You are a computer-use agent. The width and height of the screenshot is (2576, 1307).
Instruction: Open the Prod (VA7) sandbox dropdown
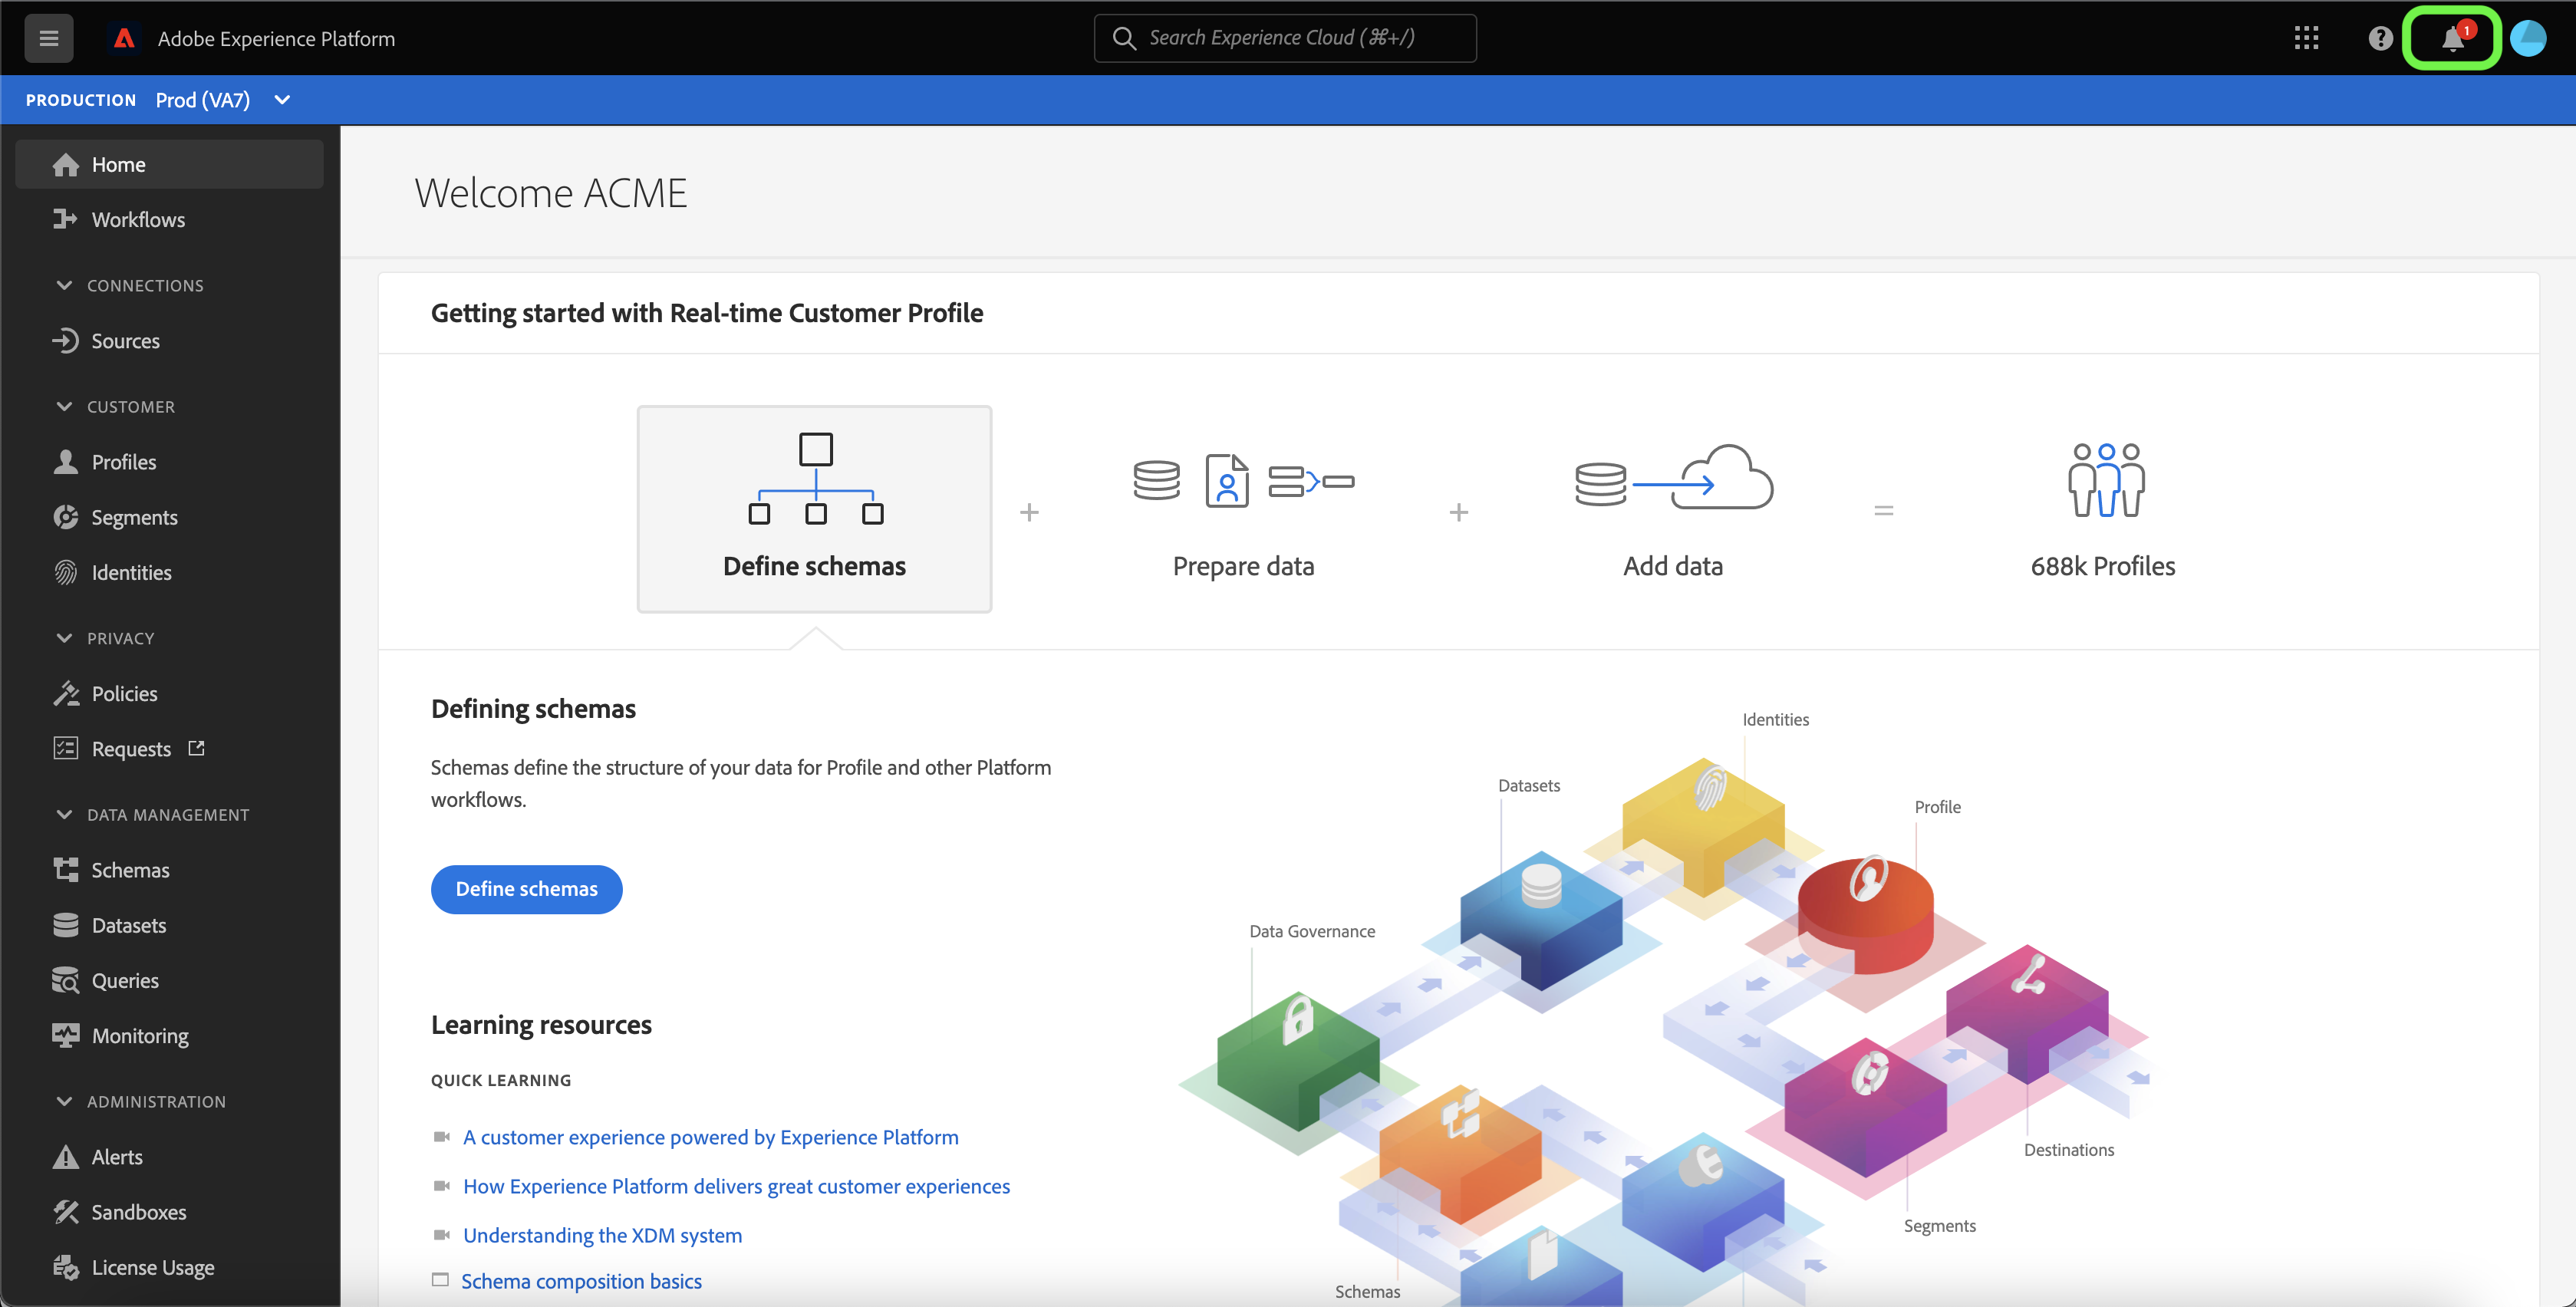(x=222, y=100)
